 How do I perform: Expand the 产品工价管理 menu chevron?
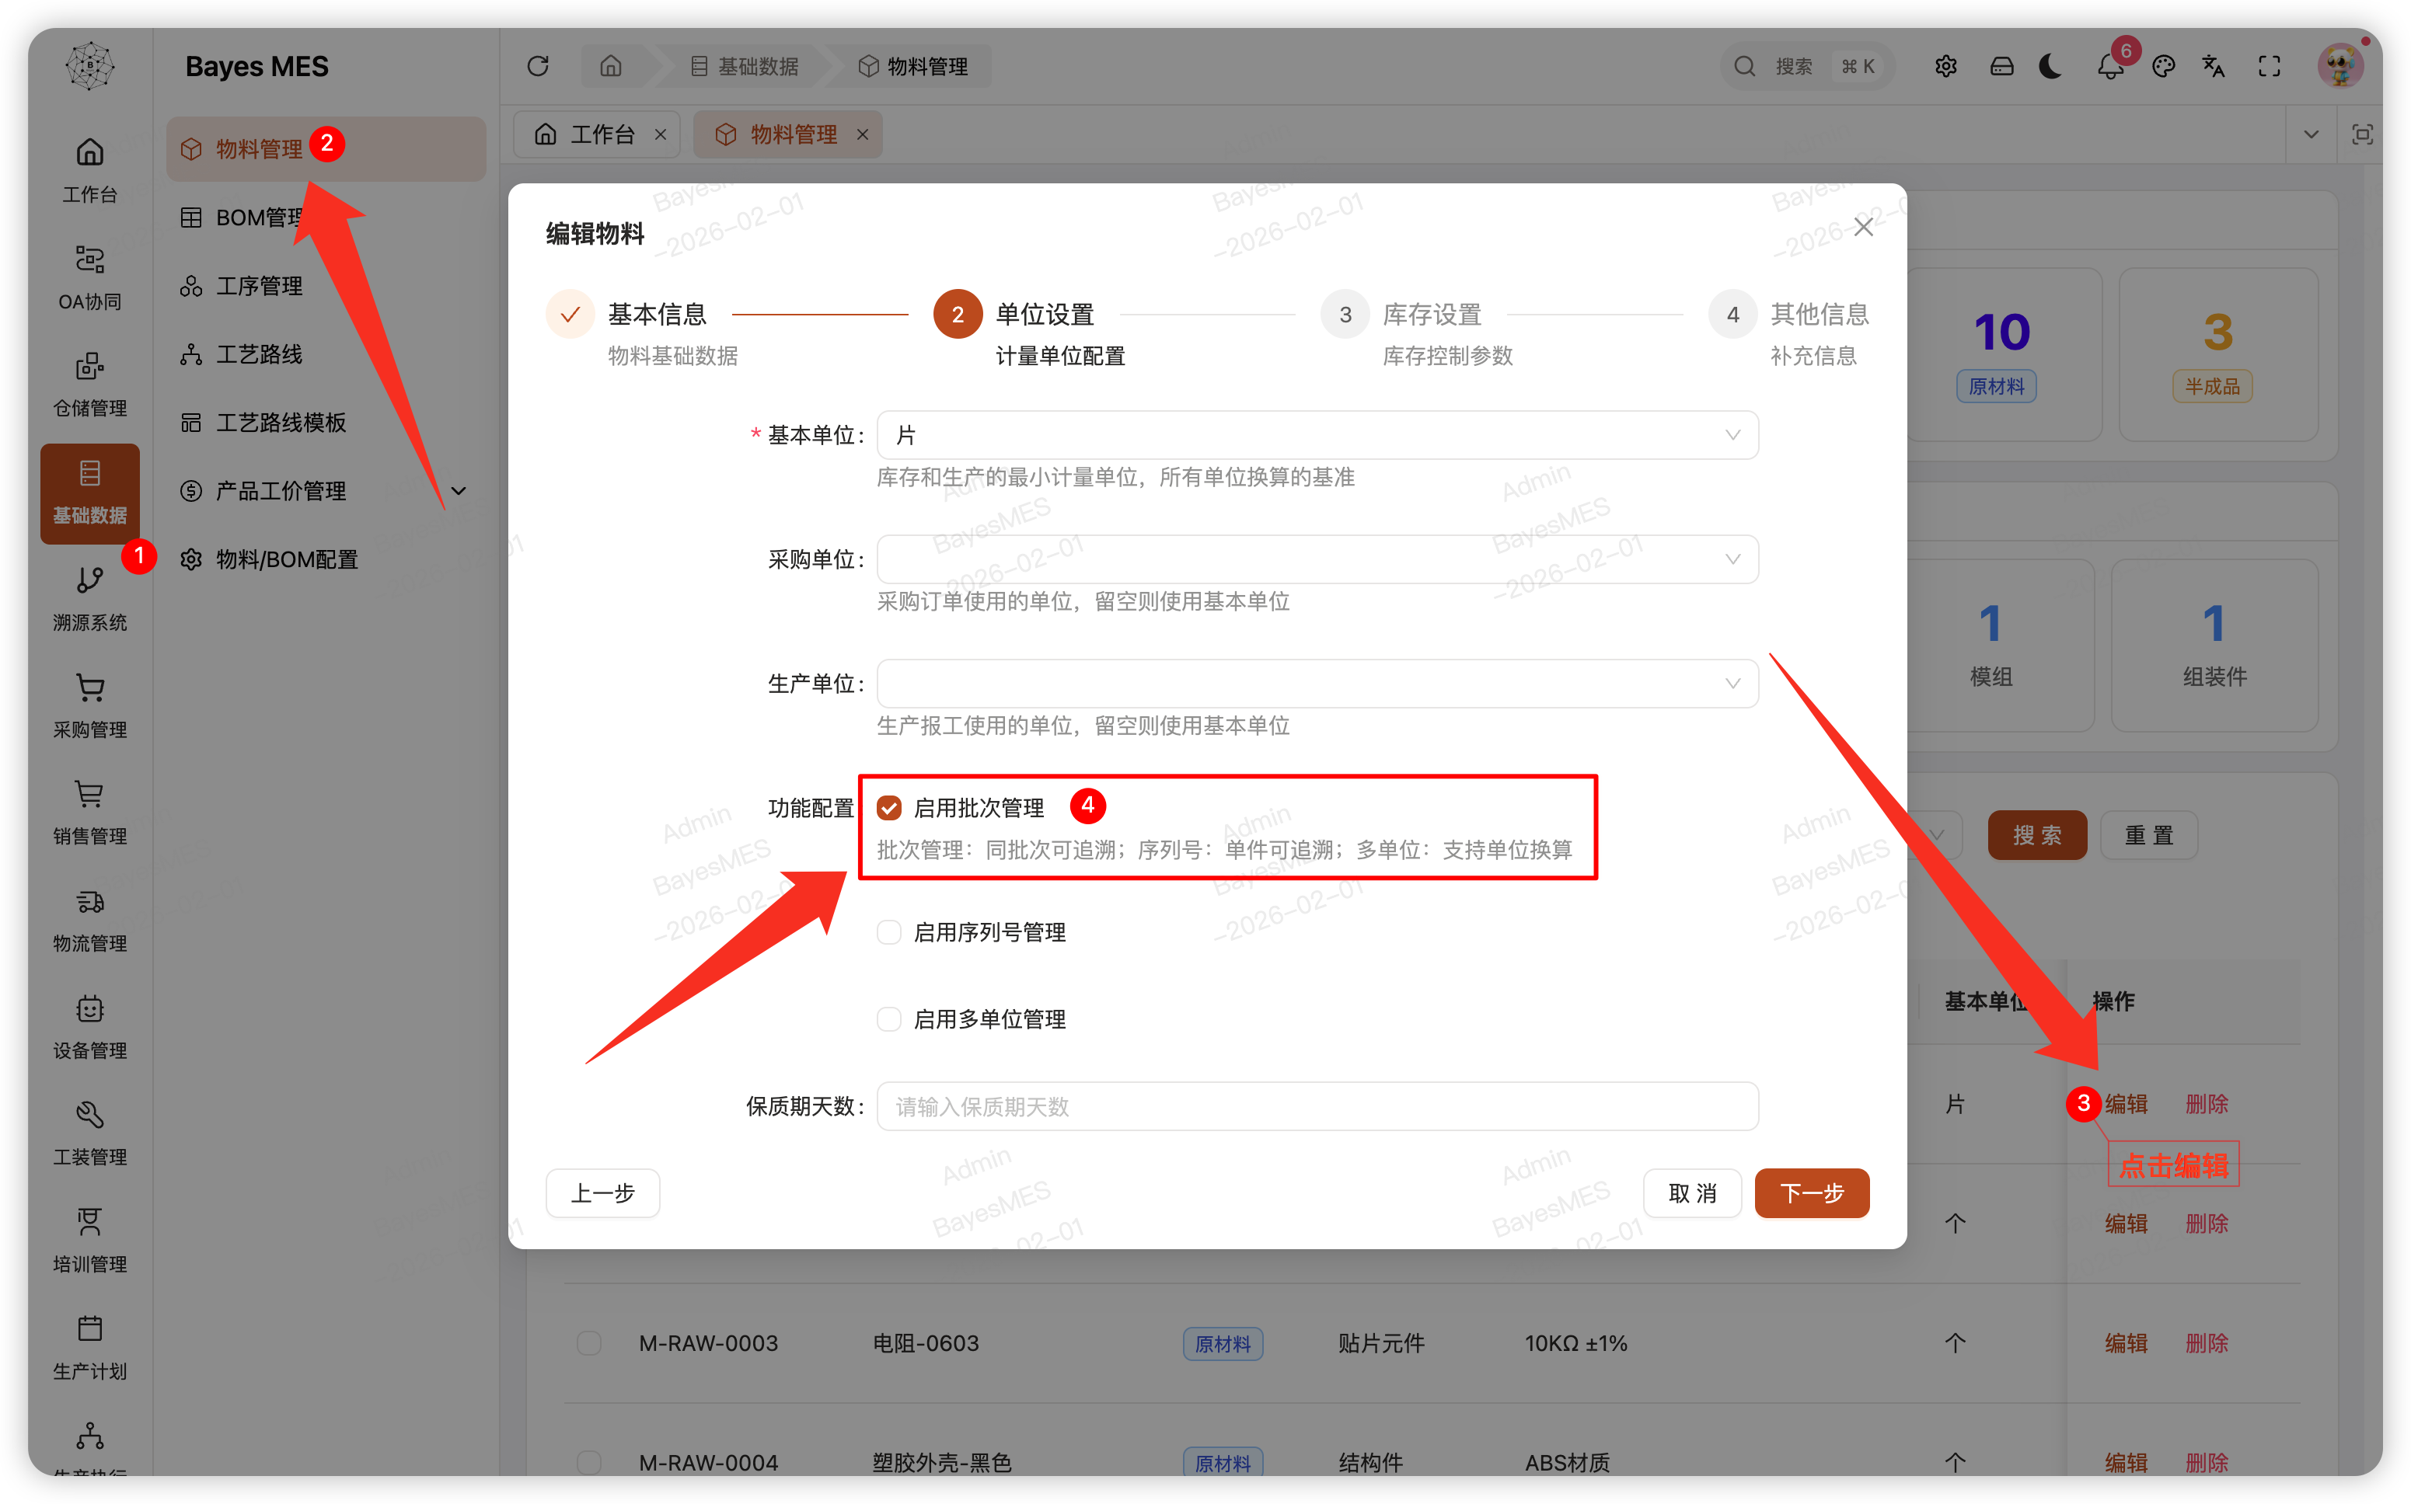tap(458, 490)
